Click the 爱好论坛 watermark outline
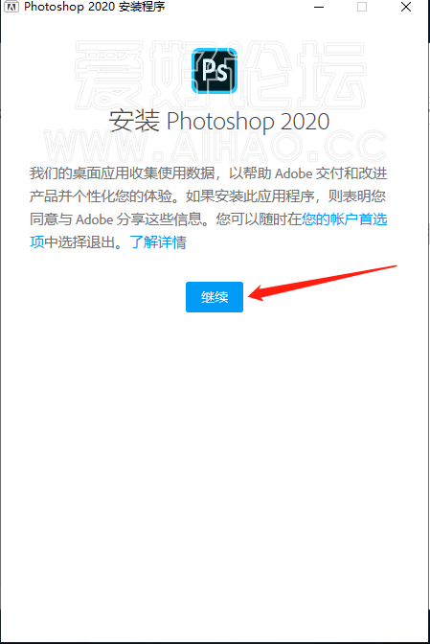 click(220, 74)
